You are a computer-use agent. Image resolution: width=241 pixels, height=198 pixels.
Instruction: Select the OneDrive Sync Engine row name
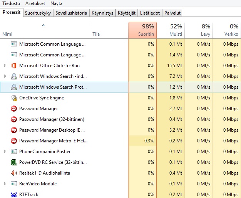point(42,98)
